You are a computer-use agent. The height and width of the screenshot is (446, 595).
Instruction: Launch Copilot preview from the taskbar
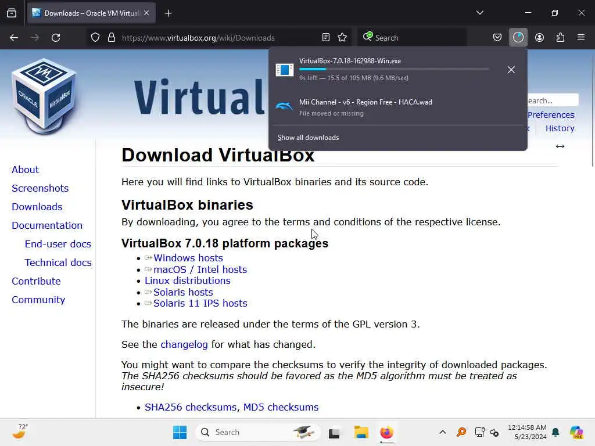pyautogui.click(x=576, y=432)
